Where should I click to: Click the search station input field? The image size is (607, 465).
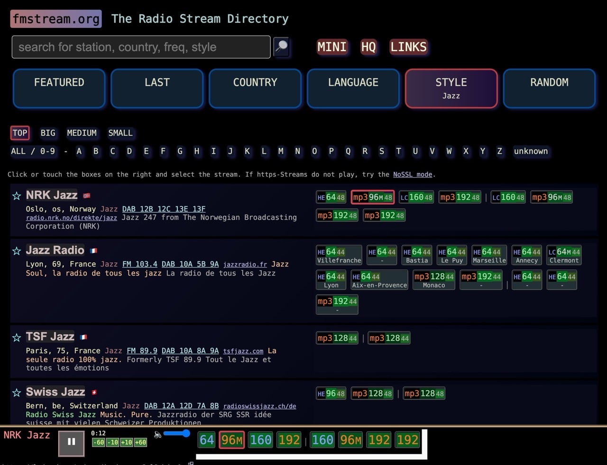[x=141, y=47]
